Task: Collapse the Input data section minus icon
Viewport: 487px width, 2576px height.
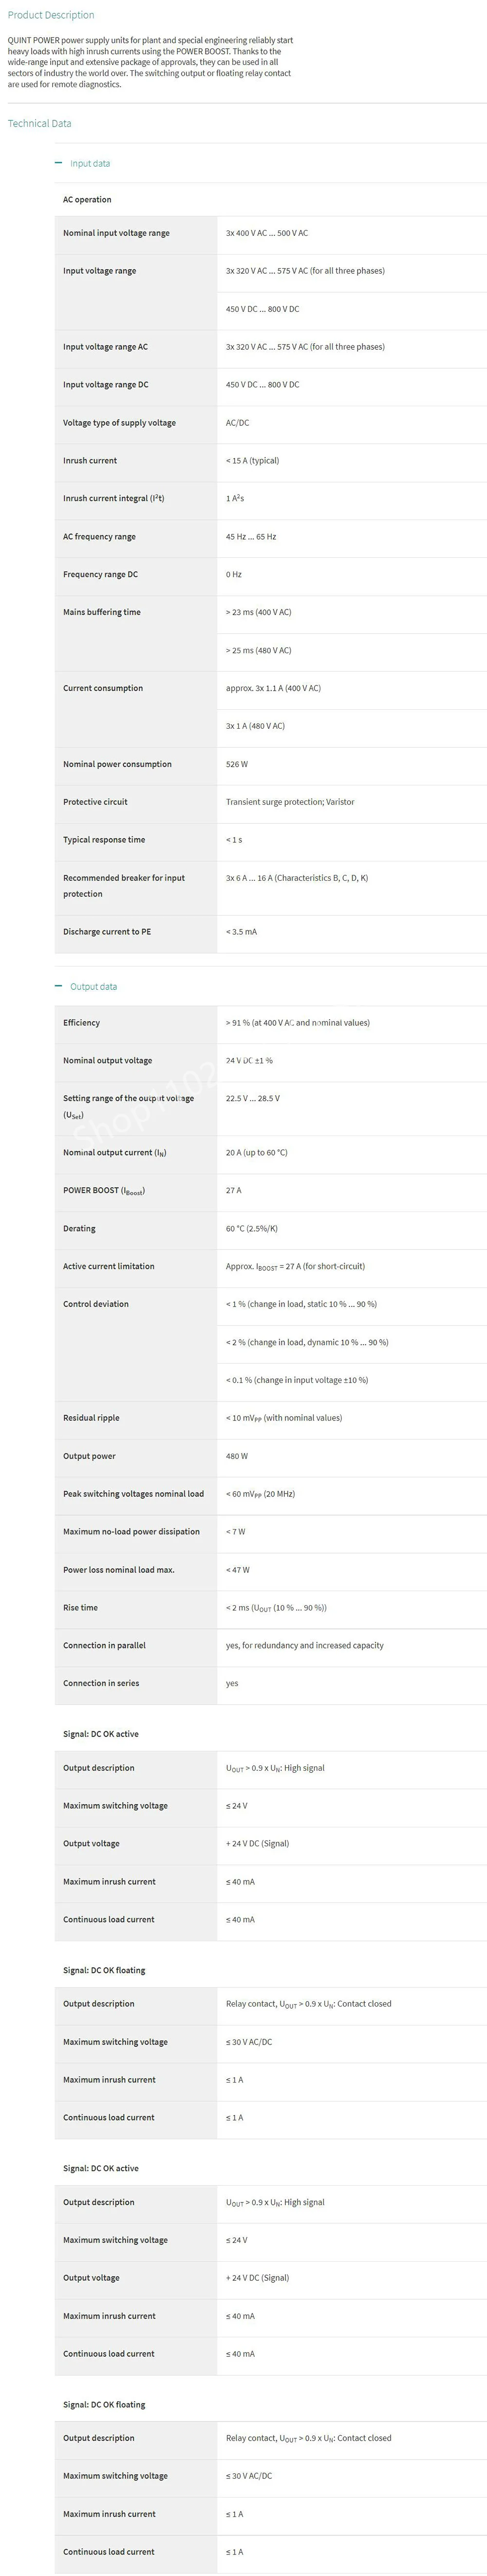Action: click(58, 163)
